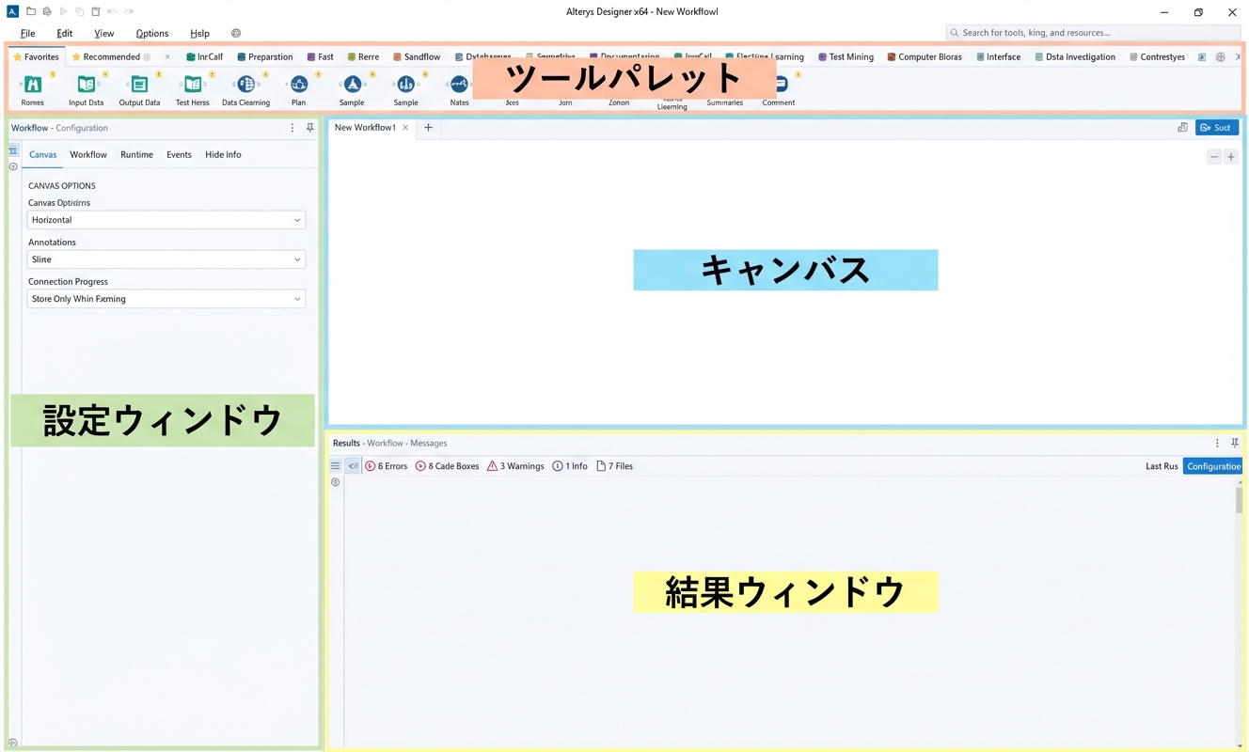Screen dimensions: 1249x752
Task: Open the Hide Info configuration tab
Action: [x=223, y=154]
